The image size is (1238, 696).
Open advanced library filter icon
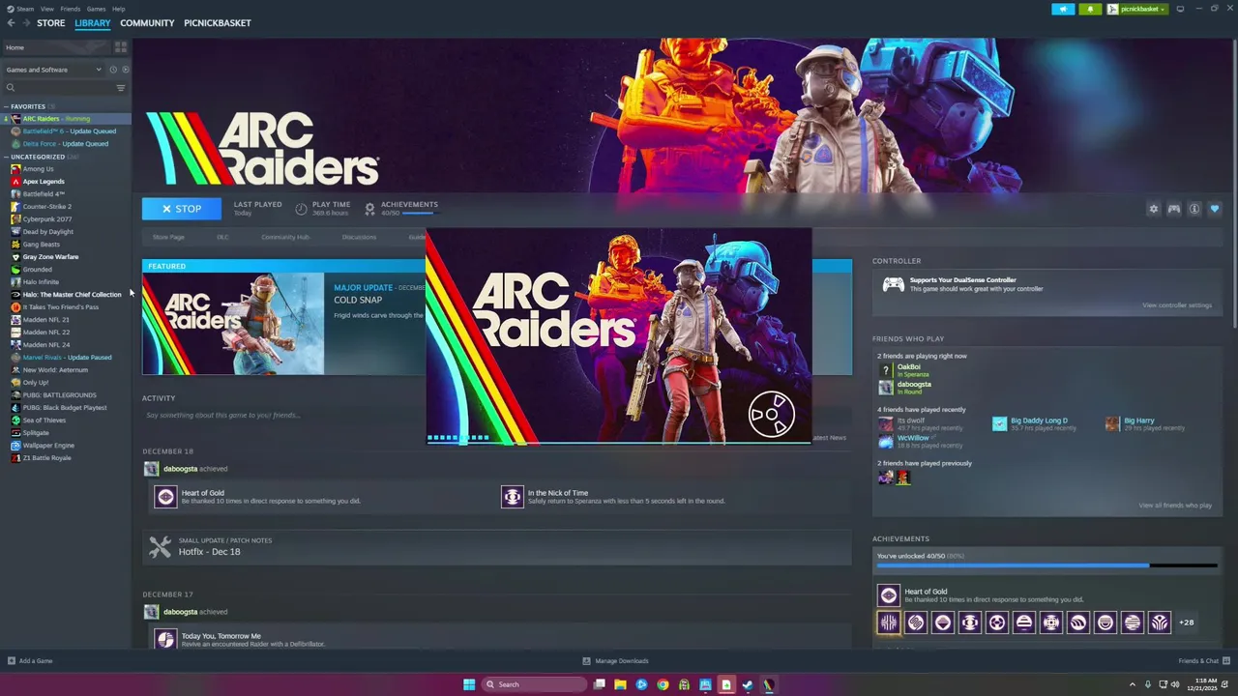(121, 88)
